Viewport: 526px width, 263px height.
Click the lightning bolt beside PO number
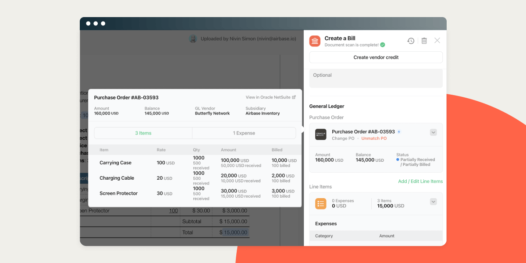[399, 131]
